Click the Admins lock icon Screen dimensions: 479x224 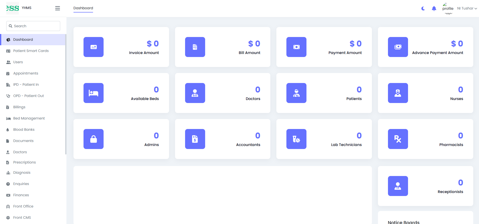click(x=94, y=139)
